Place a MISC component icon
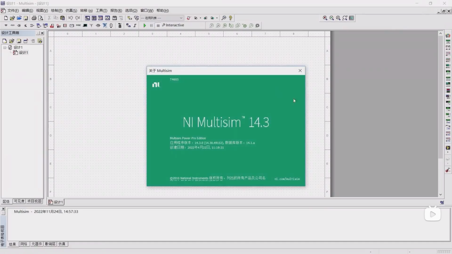452x254 pixels. pyautogui.click(x=78, y=26)
